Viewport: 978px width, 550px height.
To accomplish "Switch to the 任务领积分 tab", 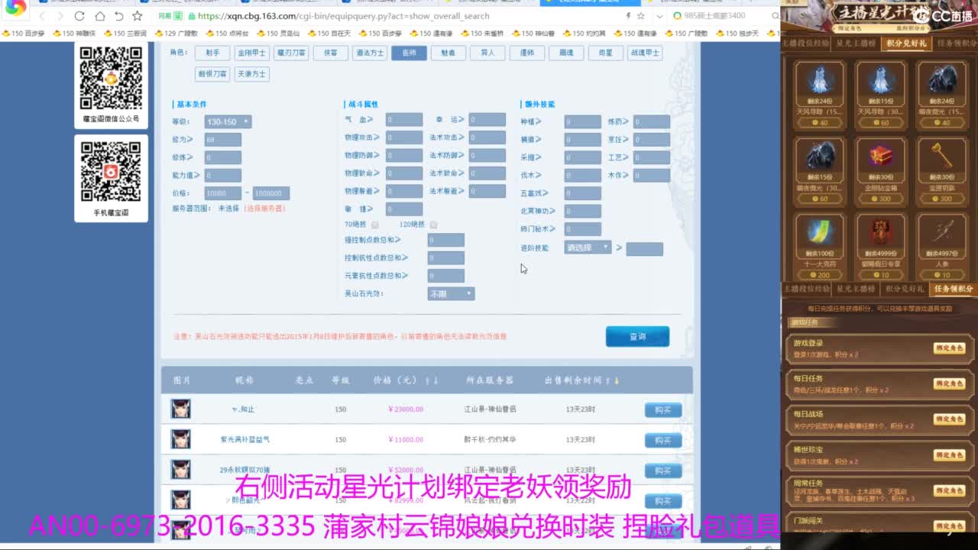I will 954,44.
